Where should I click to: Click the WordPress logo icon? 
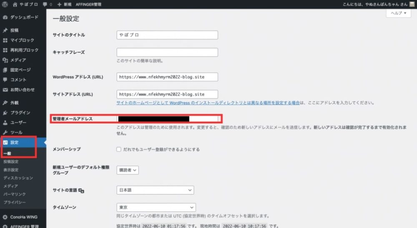[x=5, y=4]
